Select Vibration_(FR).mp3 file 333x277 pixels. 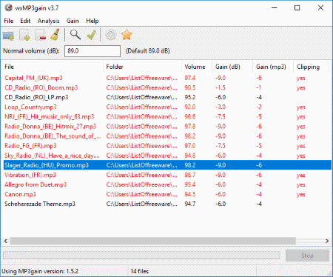pyautogui.click(x=30, y=175)
